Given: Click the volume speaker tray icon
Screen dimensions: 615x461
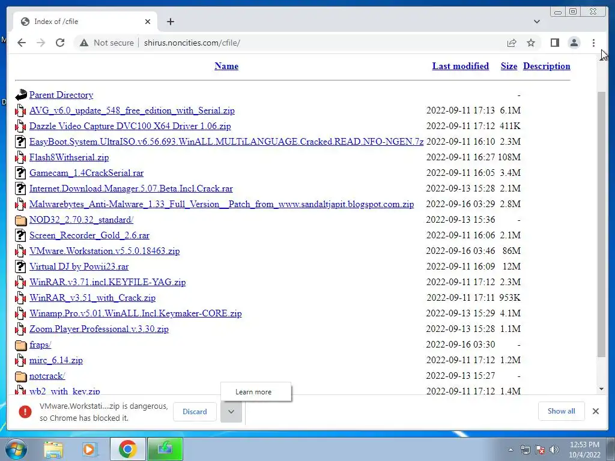Looking at the screenshot, I should click(x=554, y=450).
